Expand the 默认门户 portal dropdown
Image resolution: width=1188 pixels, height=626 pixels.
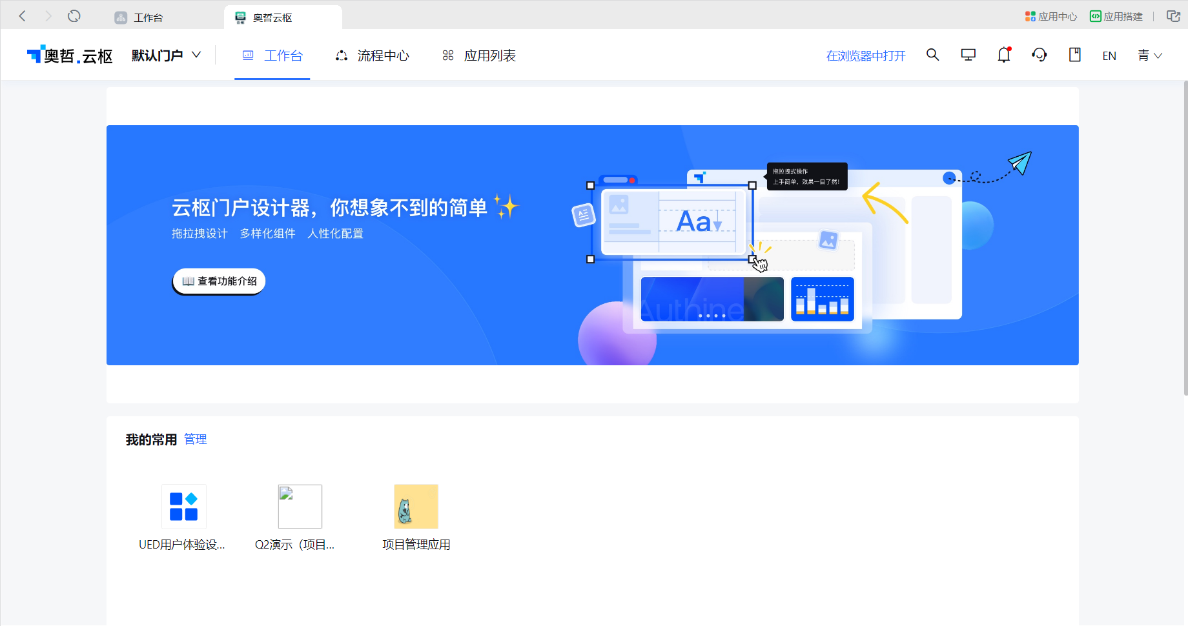tap(167, 56)
